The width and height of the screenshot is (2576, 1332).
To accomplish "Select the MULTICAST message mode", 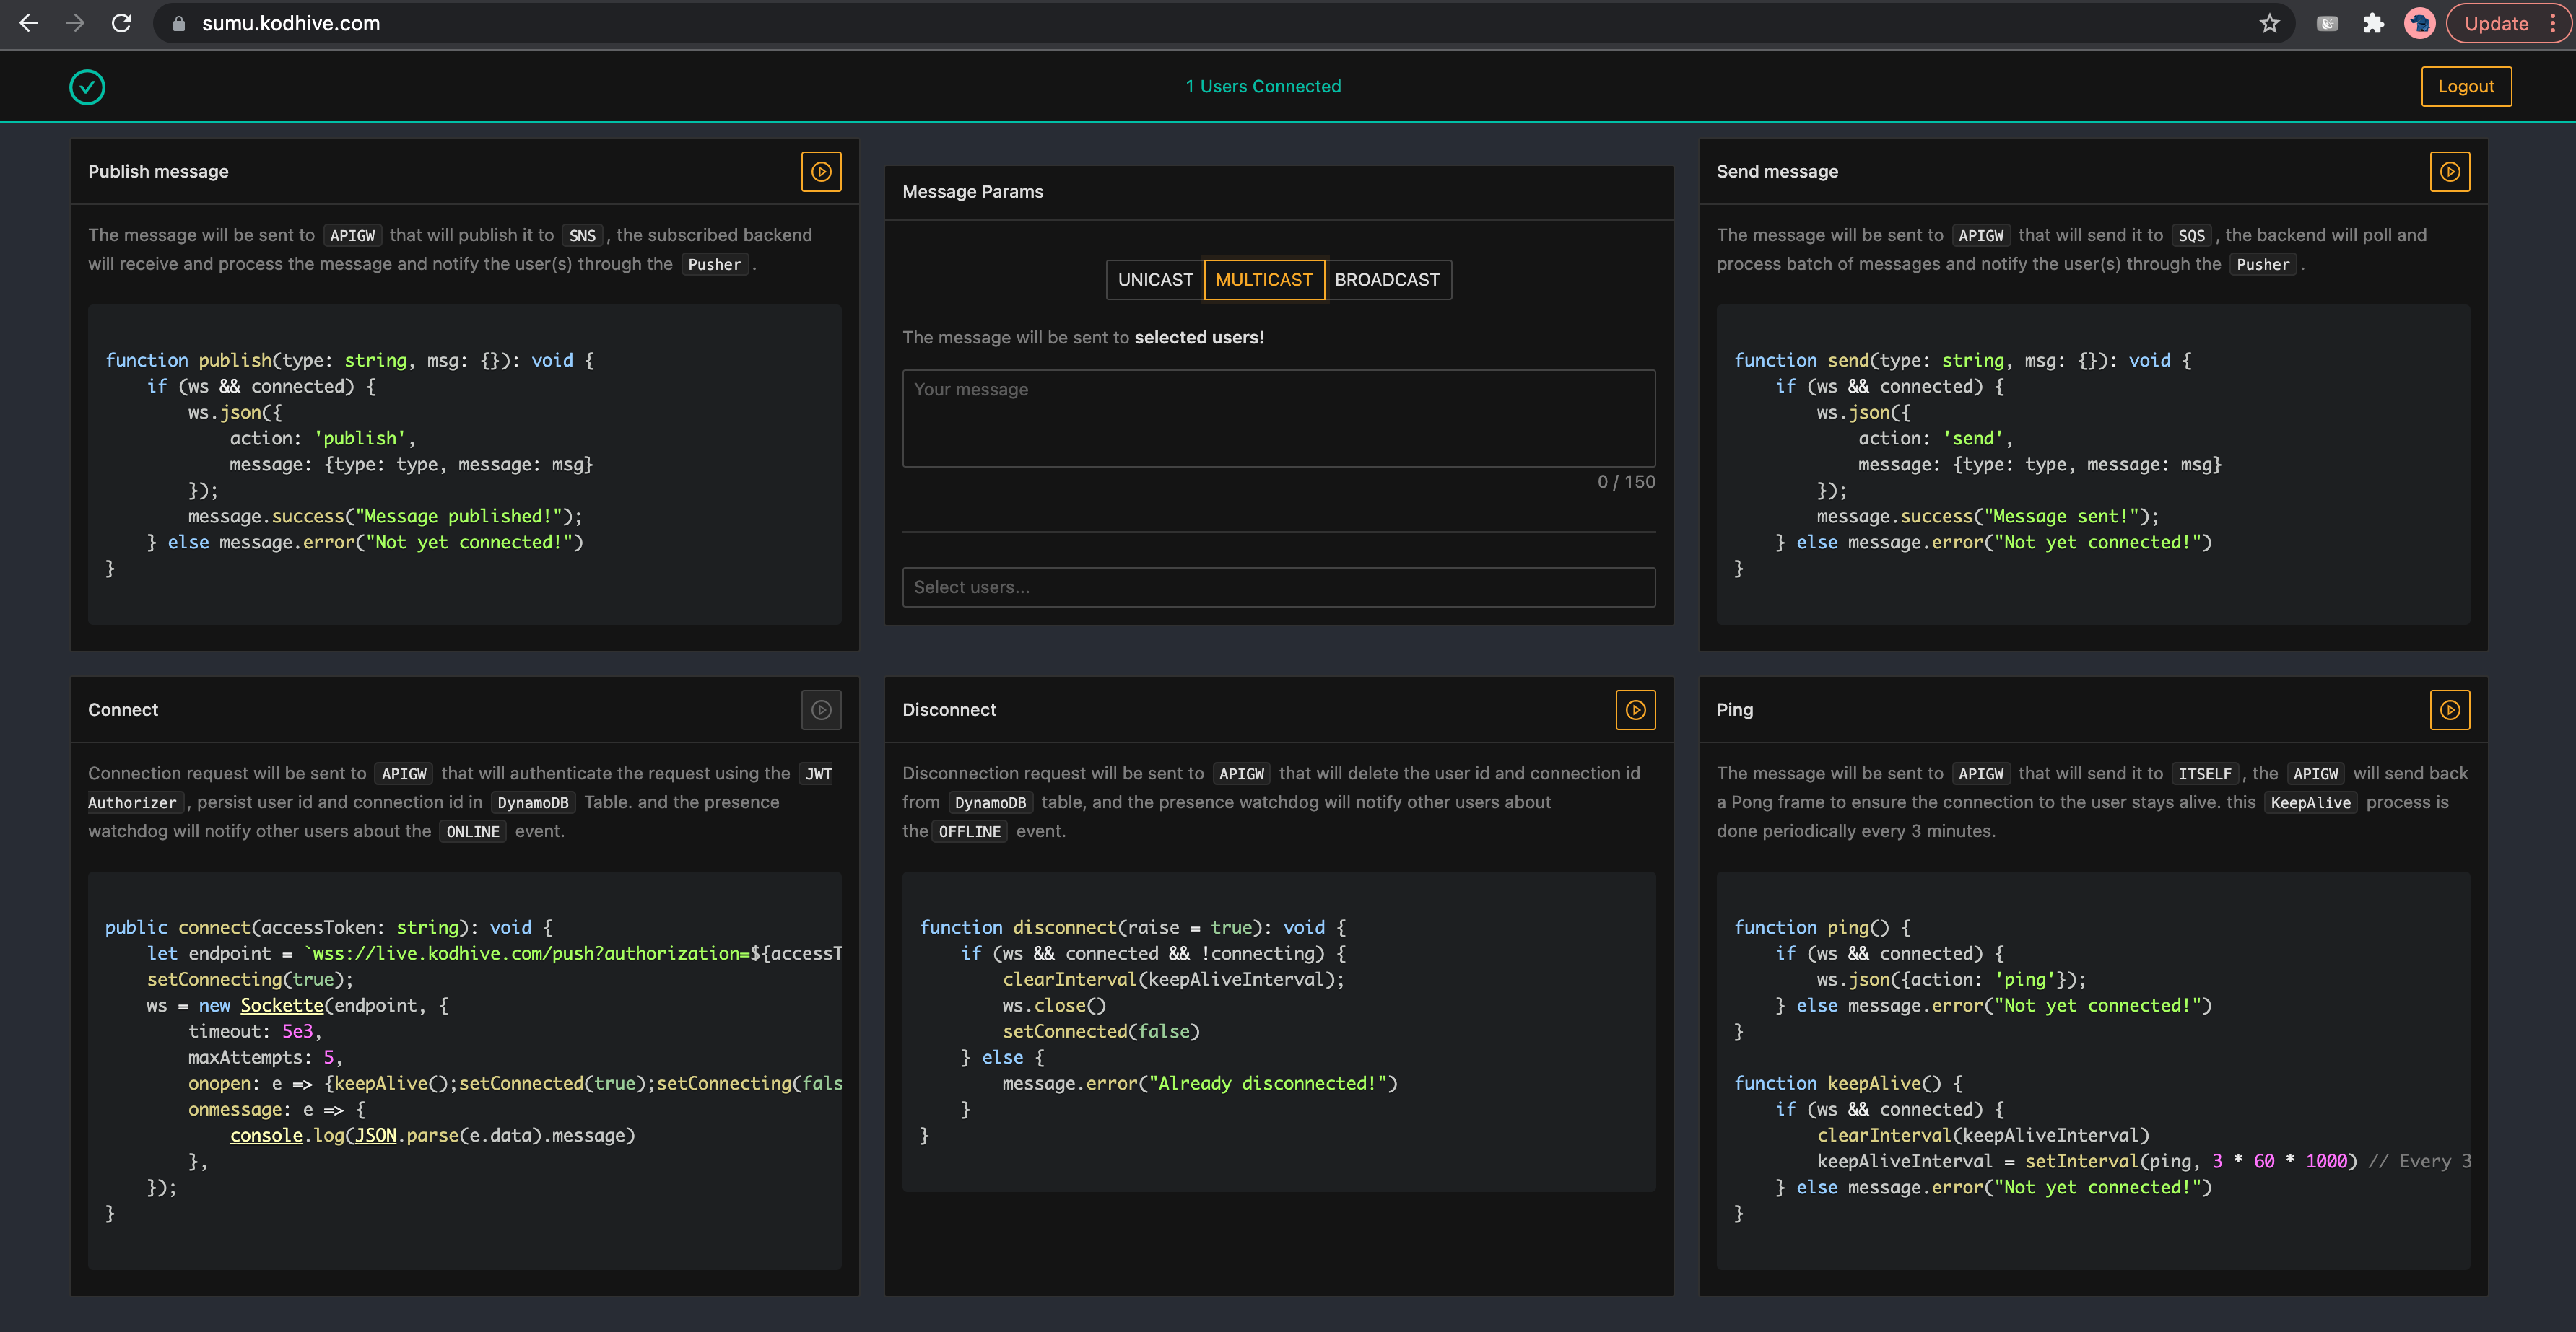I will point(1264,280).
